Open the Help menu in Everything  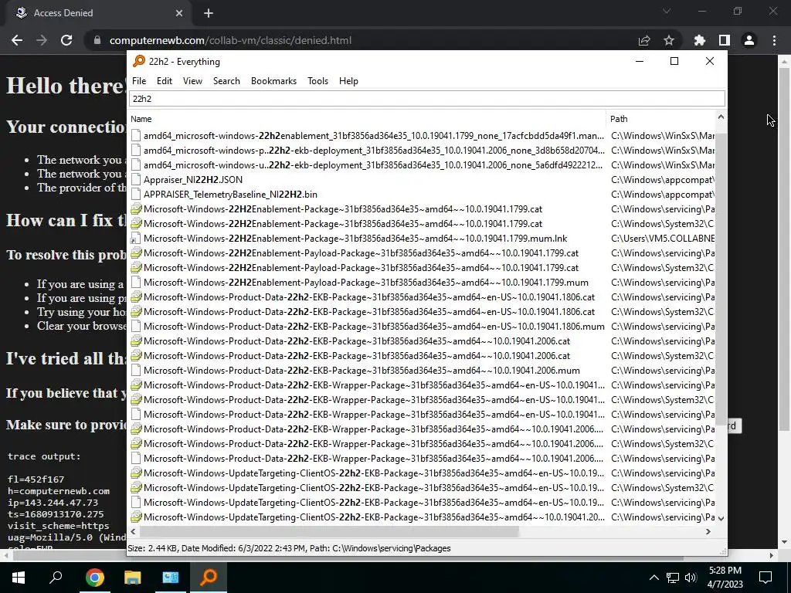click(x=348, y=80)
